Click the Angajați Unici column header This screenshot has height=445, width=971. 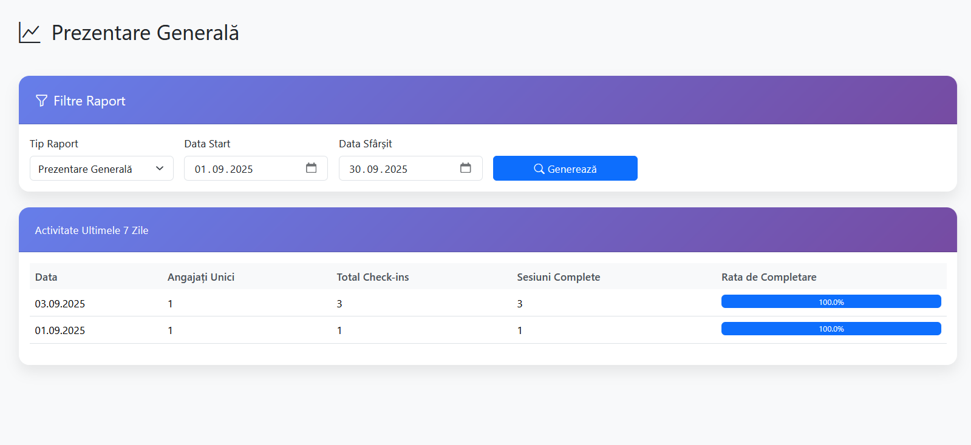point(201,277)
